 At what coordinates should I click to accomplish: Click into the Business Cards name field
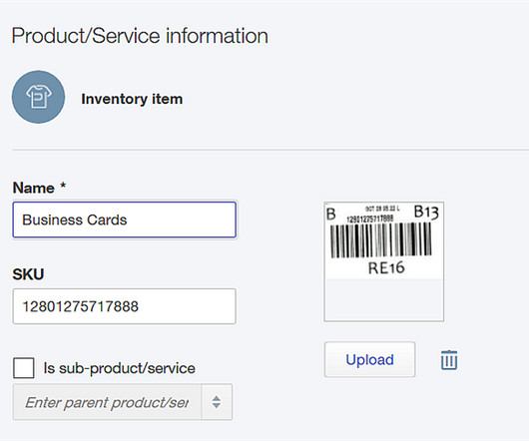[125, 220]
